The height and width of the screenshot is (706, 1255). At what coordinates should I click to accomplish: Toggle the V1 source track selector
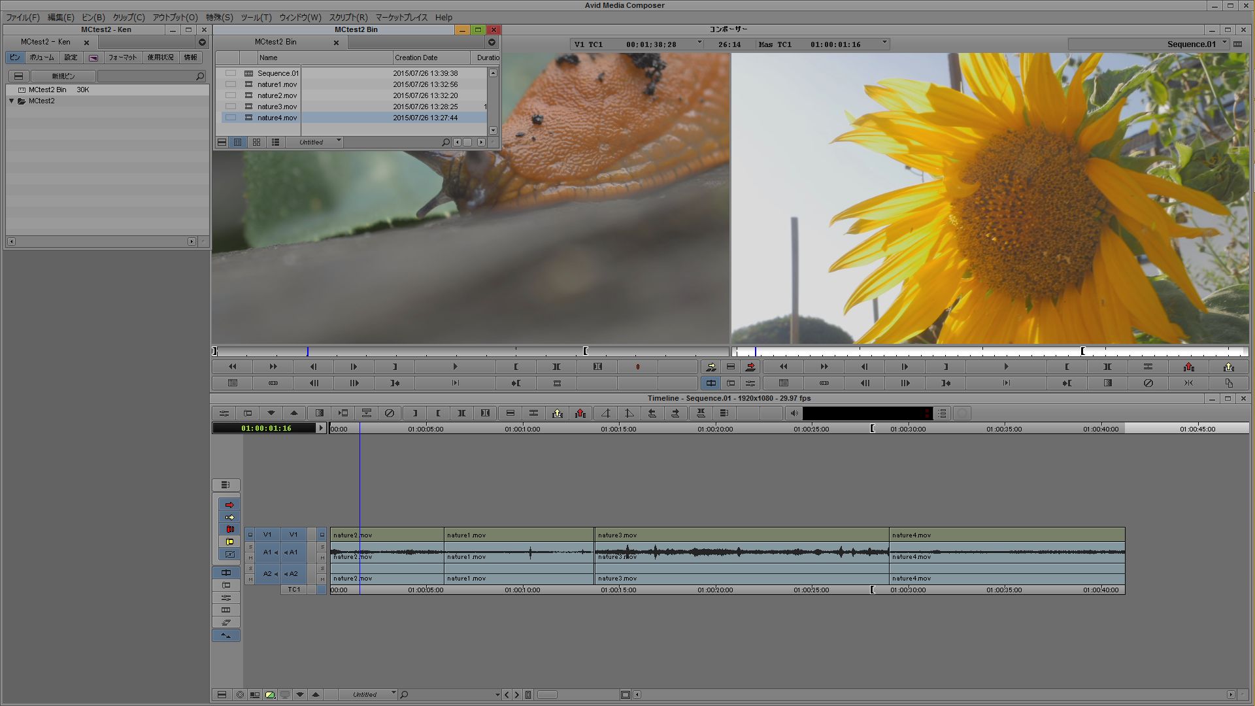pos(267,535)
